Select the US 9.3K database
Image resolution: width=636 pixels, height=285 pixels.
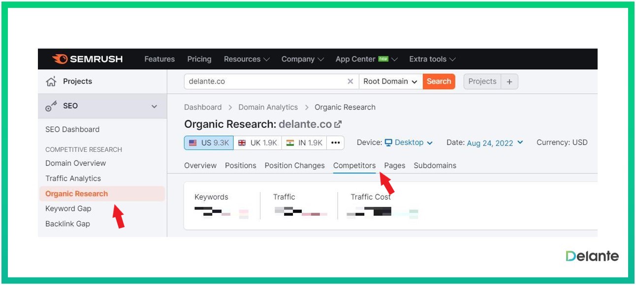click(209, 143)
